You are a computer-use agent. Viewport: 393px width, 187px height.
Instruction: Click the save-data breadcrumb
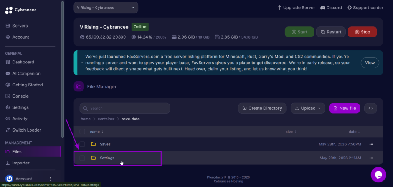[x=130, y=119]
